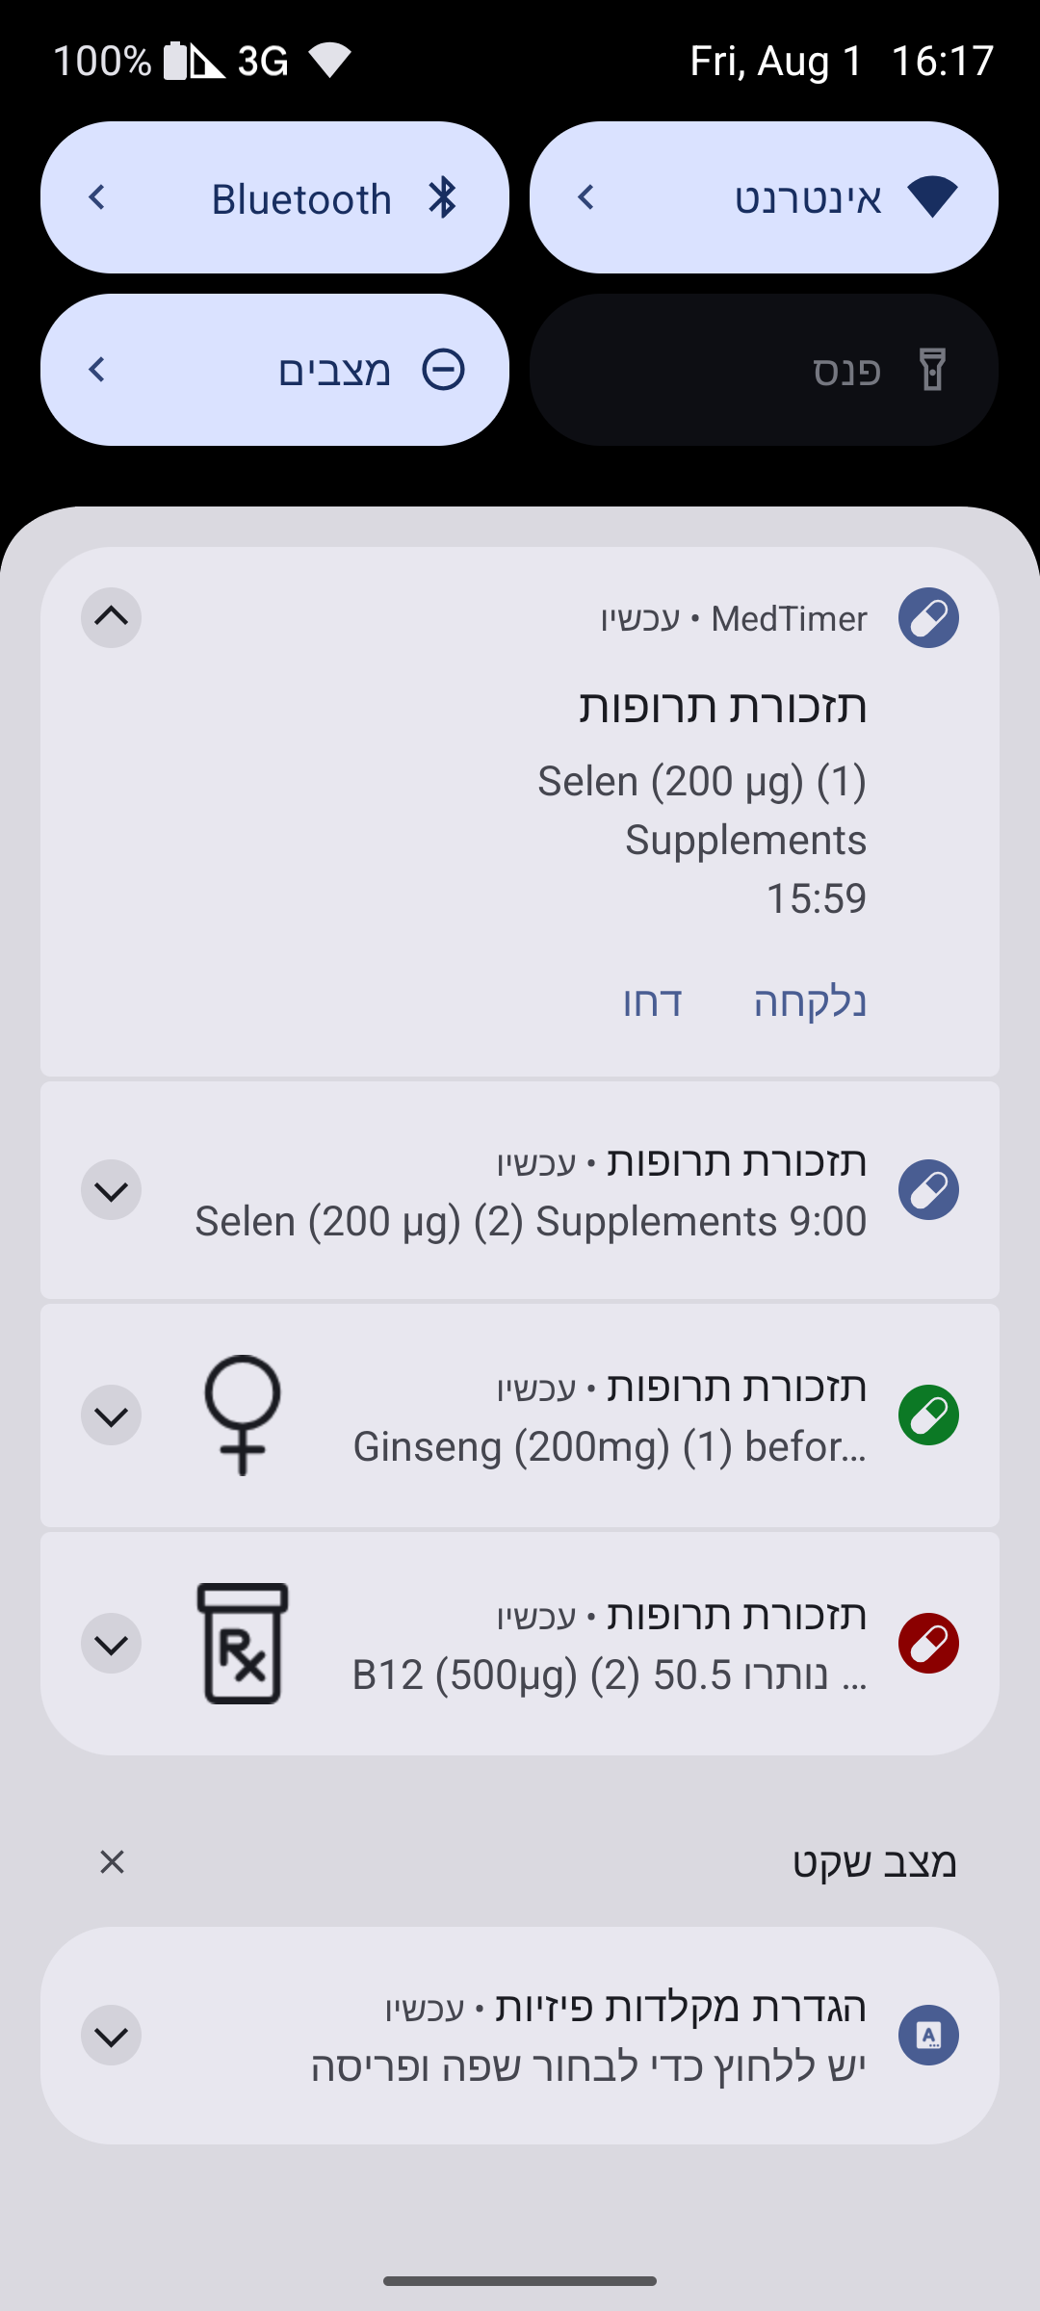Tap the blue MedTimer pill icon
1040x2311 pixels.
928,618
